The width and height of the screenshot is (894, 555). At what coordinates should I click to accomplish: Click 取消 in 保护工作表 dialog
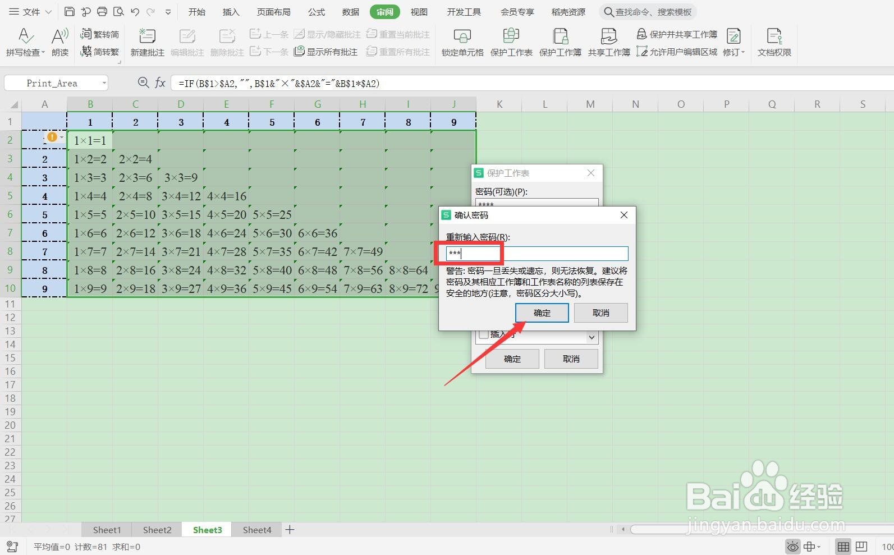click(571, 359)
